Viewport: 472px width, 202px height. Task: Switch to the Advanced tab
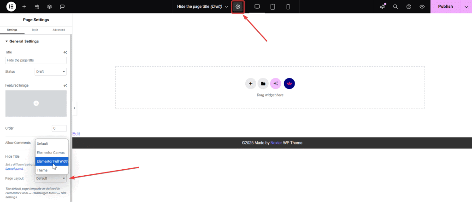(59, 30)
